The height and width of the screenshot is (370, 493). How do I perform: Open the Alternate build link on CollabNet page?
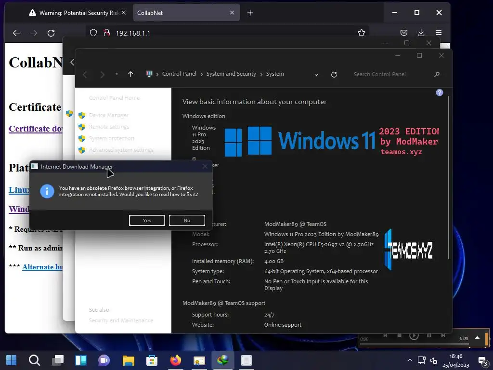point(42,267)
